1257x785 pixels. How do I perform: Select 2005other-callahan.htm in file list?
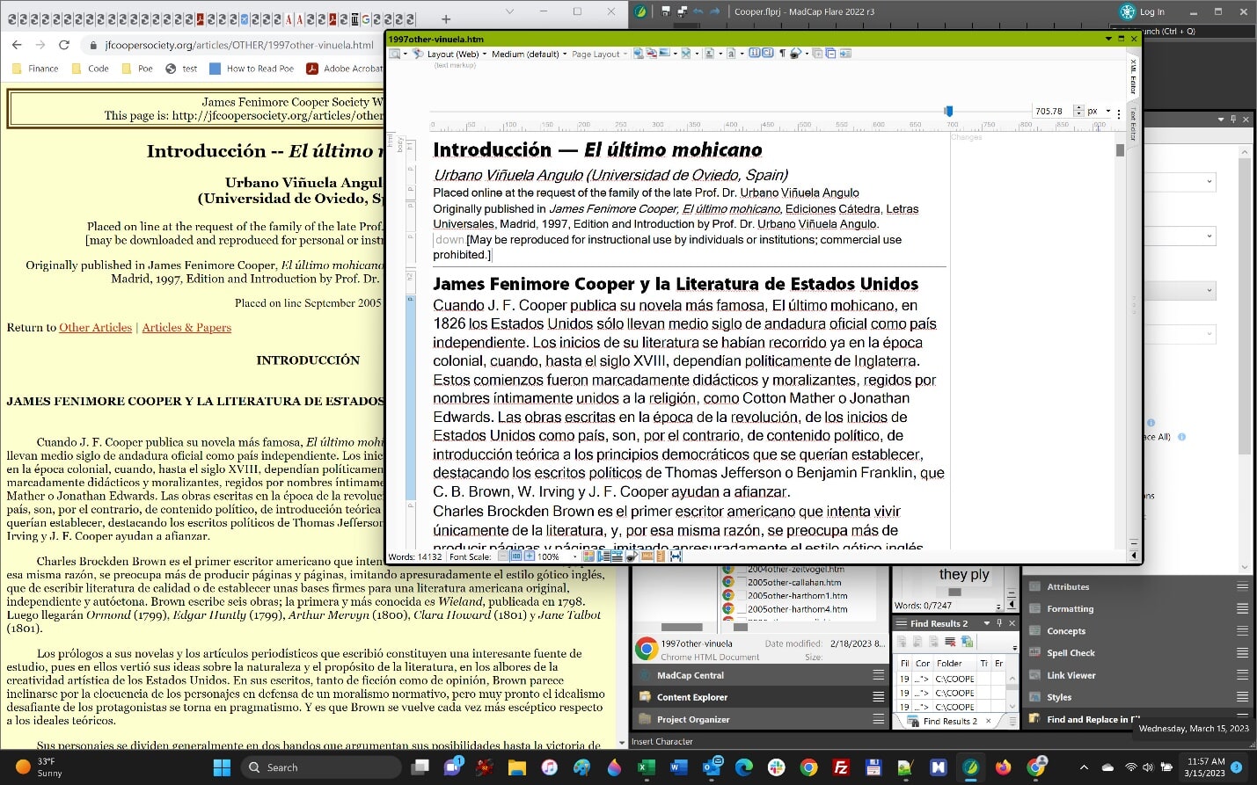793,582
